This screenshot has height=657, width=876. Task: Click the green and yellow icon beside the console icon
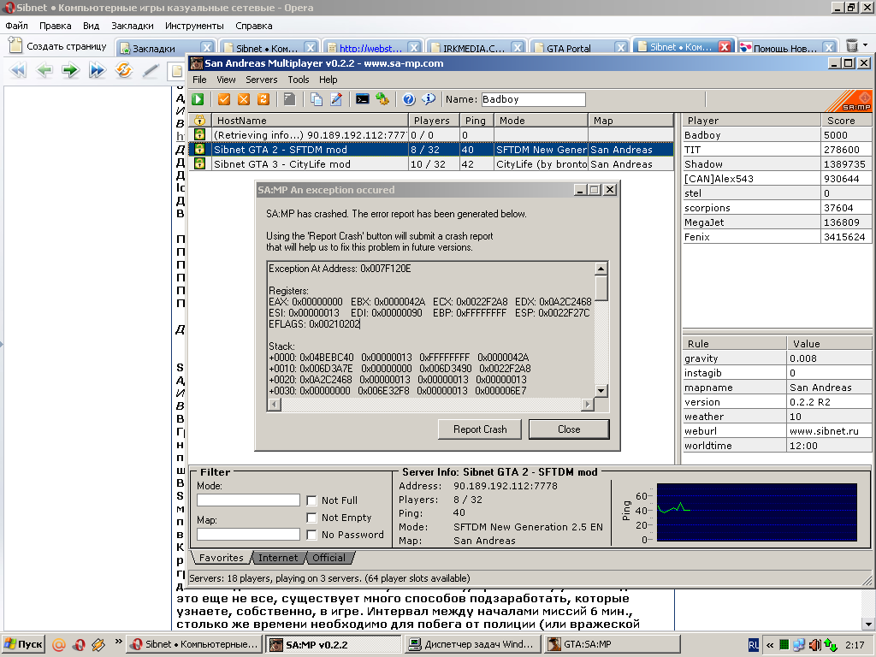point(382,99)
